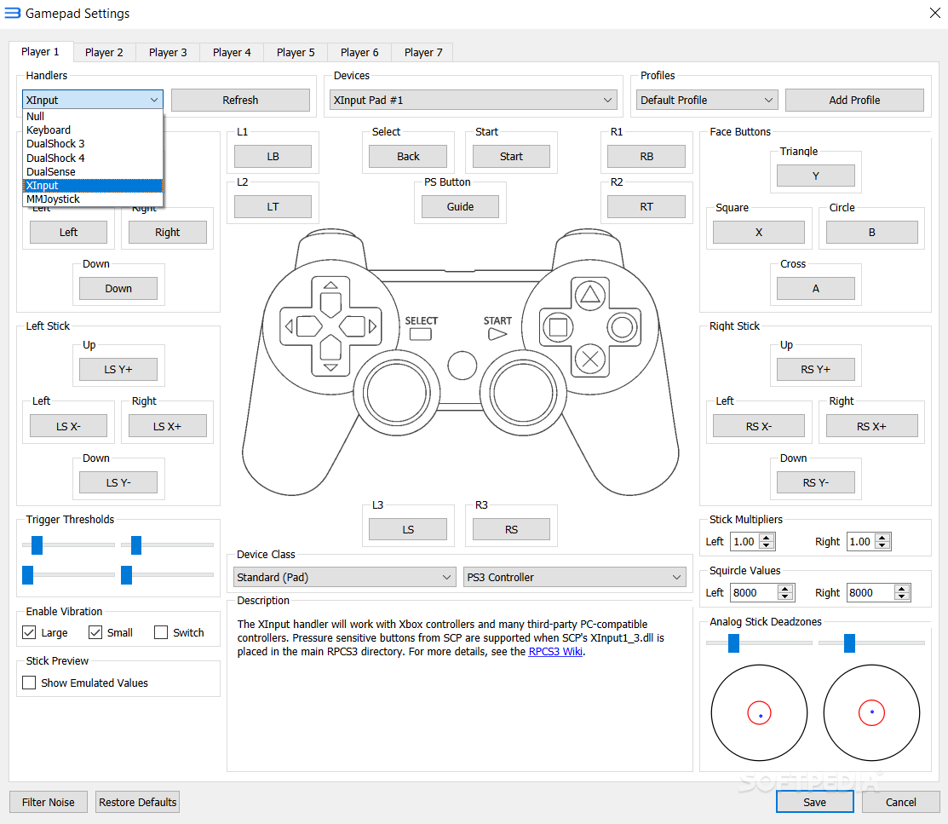Screen dimensions: 948x824
Task: Click the Add Profile button
Action: [x=854, y=100]
